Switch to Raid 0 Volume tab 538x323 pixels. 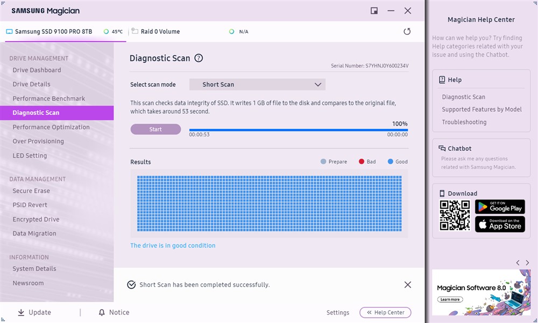pos(160,32)
